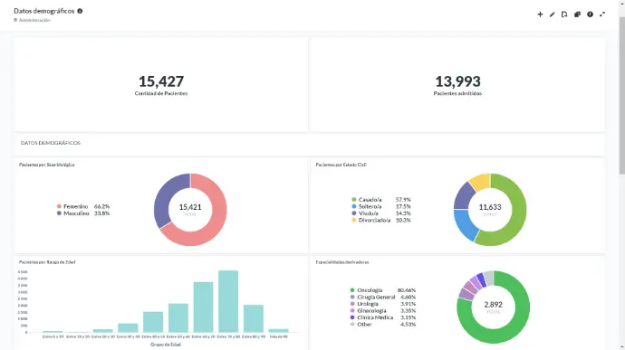This screenshot has height=350, width=625.
Task: Select the Cantidad de Pacientes card title
Action: coord(161,93)
